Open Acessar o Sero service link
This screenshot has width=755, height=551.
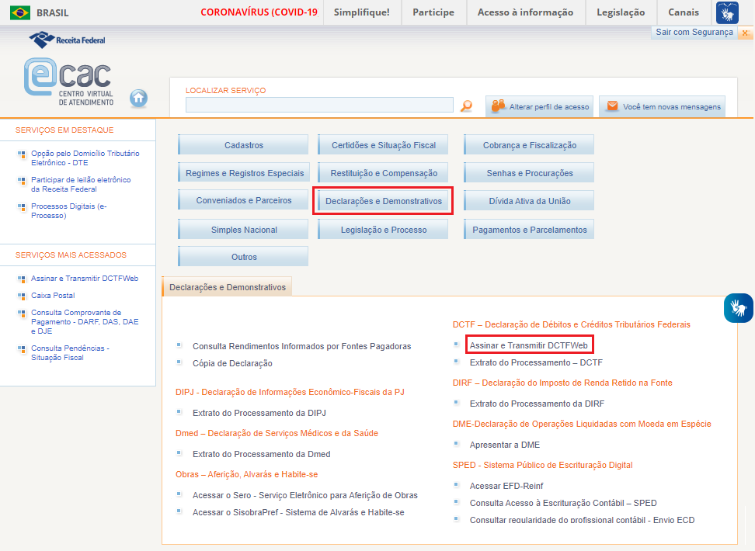pos(305,495)
